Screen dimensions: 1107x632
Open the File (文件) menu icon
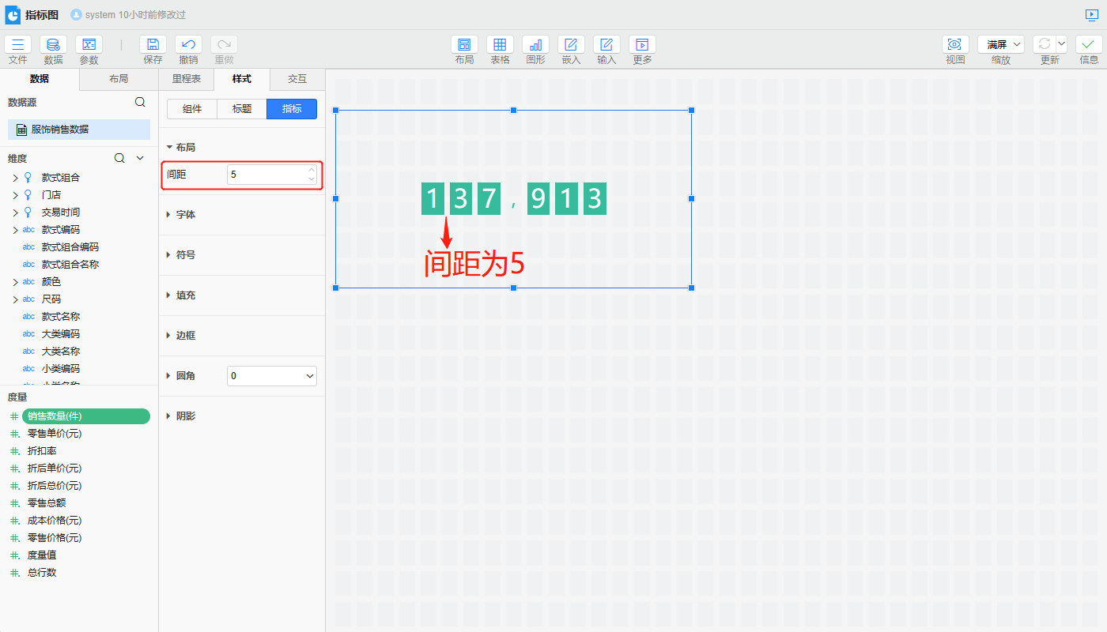tap(17, 45)
